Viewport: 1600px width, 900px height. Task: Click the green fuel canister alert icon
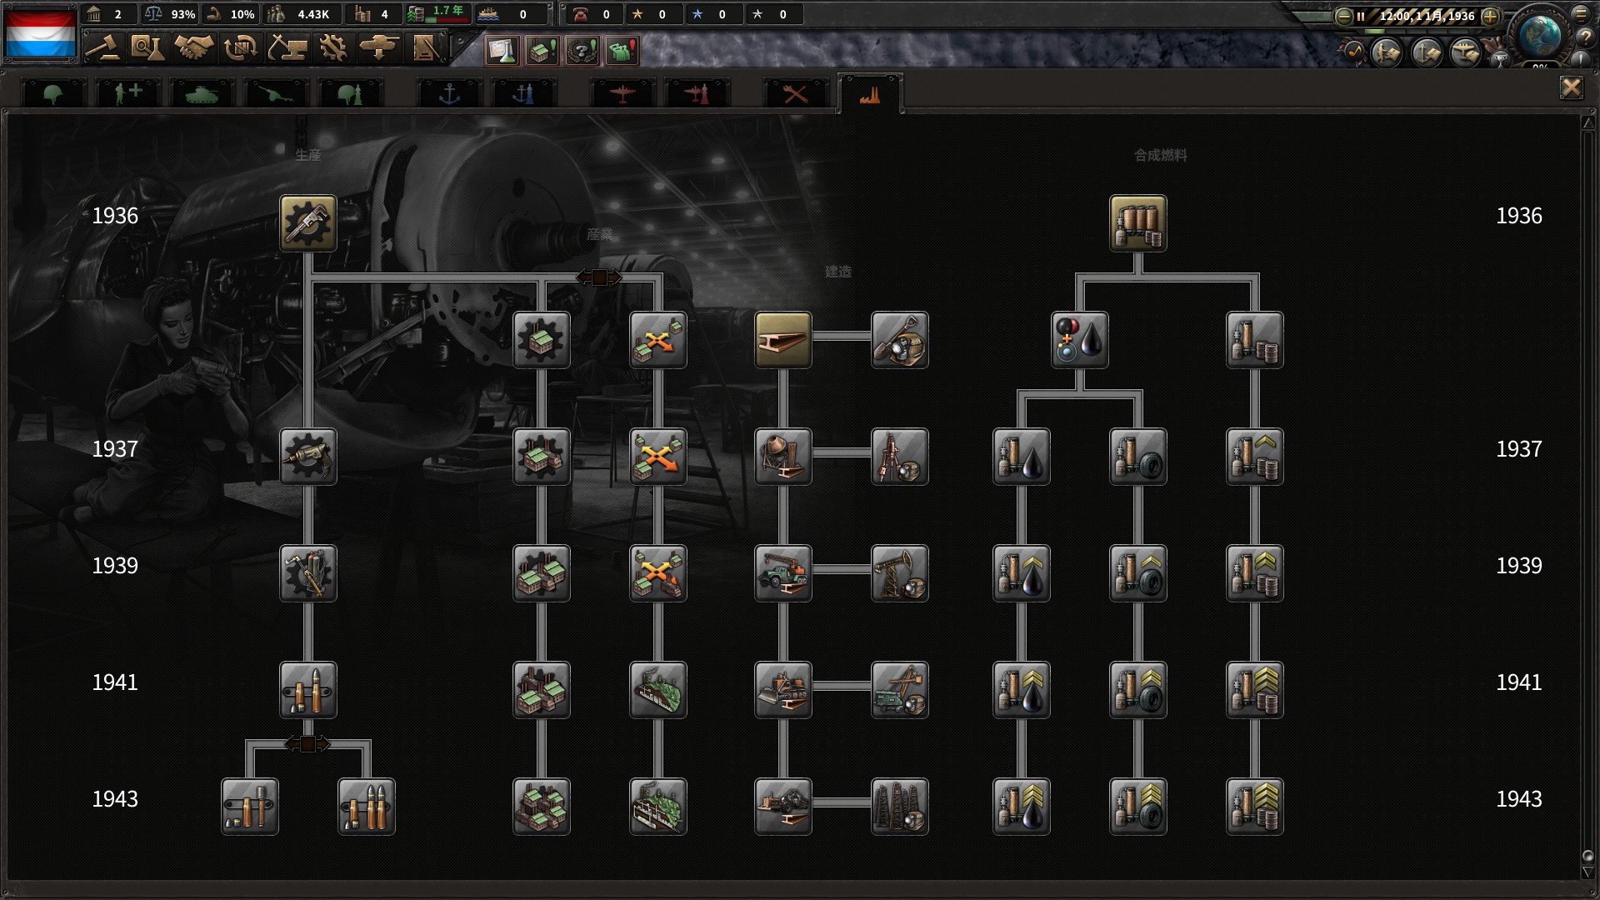click(x=622, y=51)
